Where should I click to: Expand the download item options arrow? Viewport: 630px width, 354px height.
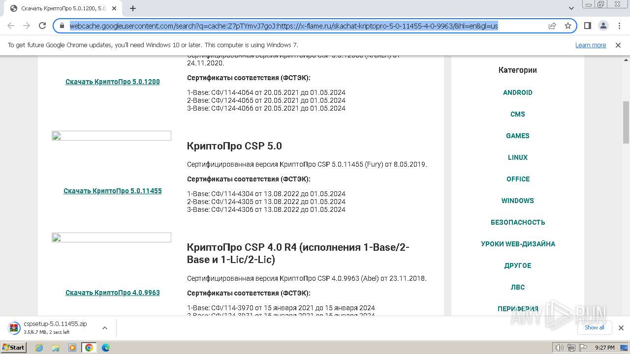104,327
